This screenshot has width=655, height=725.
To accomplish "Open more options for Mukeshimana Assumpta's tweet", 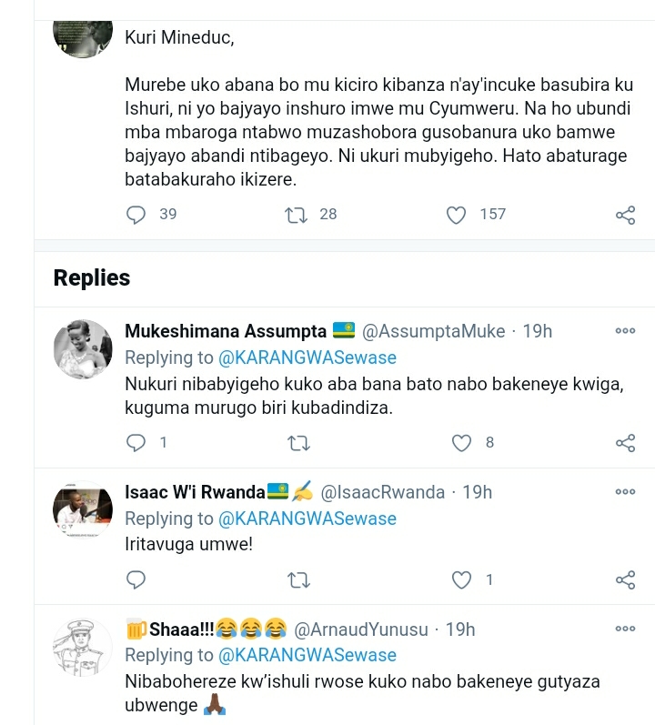I will [625, 331].
